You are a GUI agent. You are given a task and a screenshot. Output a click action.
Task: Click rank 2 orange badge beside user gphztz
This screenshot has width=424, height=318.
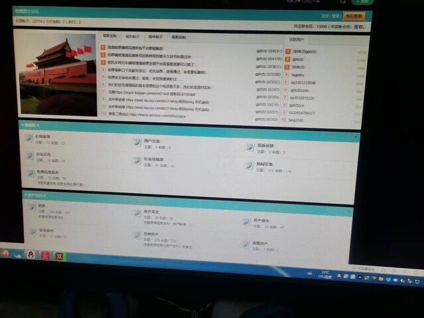pyautogui.click(x=287, y=59)
